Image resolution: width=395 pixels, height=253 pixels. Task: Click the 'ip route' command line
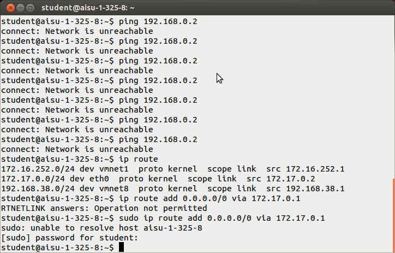pos(80,159)
